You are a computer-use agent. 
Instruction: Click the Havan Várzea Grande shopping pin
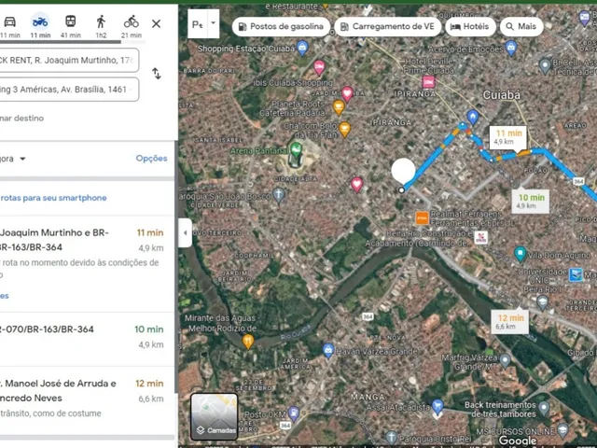[x=327, y=351]
